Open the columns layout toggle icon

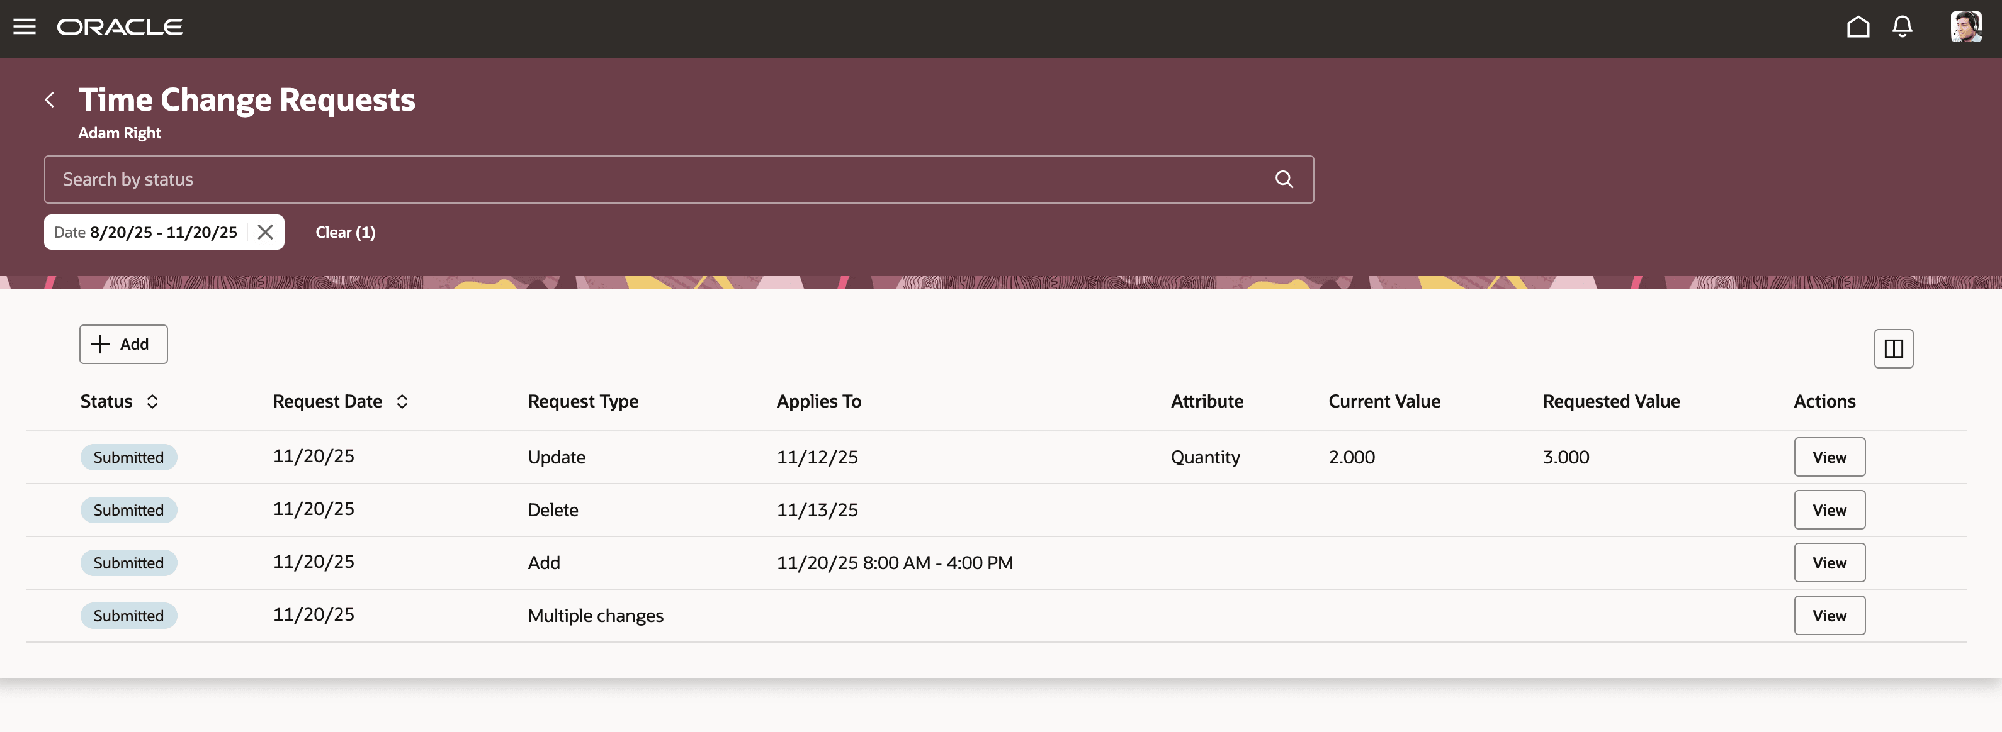pyautogui.click(x=1893, y=348)
